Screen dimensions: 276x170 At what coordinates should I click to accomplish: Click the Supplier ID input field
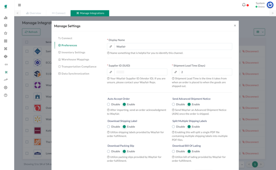click(x=140, y=72)
